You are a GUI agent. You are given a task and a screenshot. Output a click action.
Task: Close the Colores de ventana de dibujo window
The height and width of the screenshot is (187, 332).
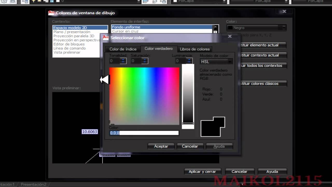(x=284, y=11)
